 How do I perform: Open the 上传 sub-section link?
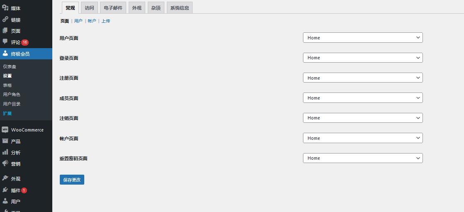pyautogui.click(x=106, y=21)
